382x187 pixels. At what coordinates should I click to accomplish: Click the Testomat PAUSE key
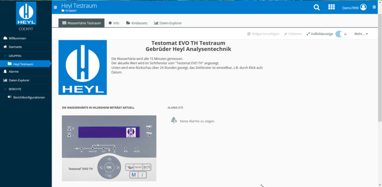[x=138, y=167]
